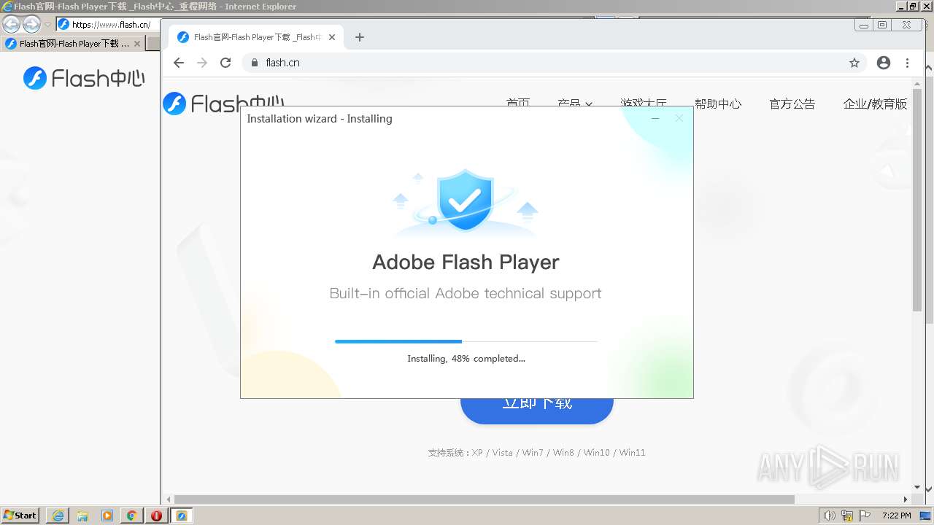This screenshot has width=934, height=525.
Task: Click the 'Installing, 48% completed...' status text
Action: click(x=466, y=358)
